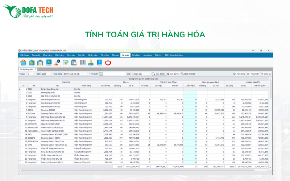This screenshot has width=290, height=181.
Task: Click the Giá vốn BQ column header
Action: (105, 85)
